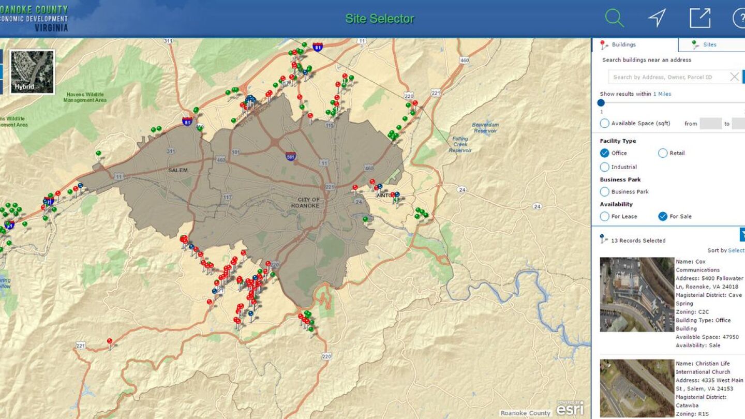Screen dimensions: 745x419
Task: Open the help question mark icon
Action: tap(739, 18)
